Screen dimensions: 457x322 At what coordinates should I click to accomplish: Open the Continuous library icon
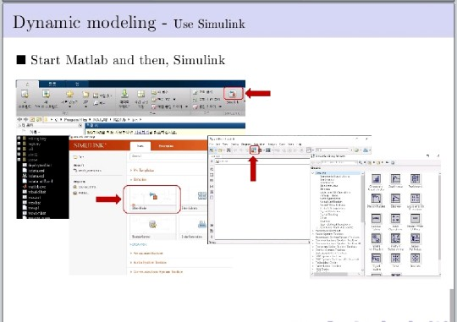395,179
